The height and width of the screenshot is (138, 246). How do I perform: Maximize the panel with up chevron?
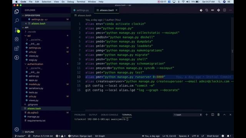click(x=224, y=115)
